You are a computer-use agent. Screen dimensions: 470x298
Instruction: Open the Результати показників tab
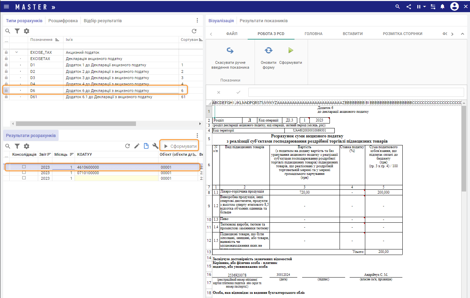[x=263, y=21]
